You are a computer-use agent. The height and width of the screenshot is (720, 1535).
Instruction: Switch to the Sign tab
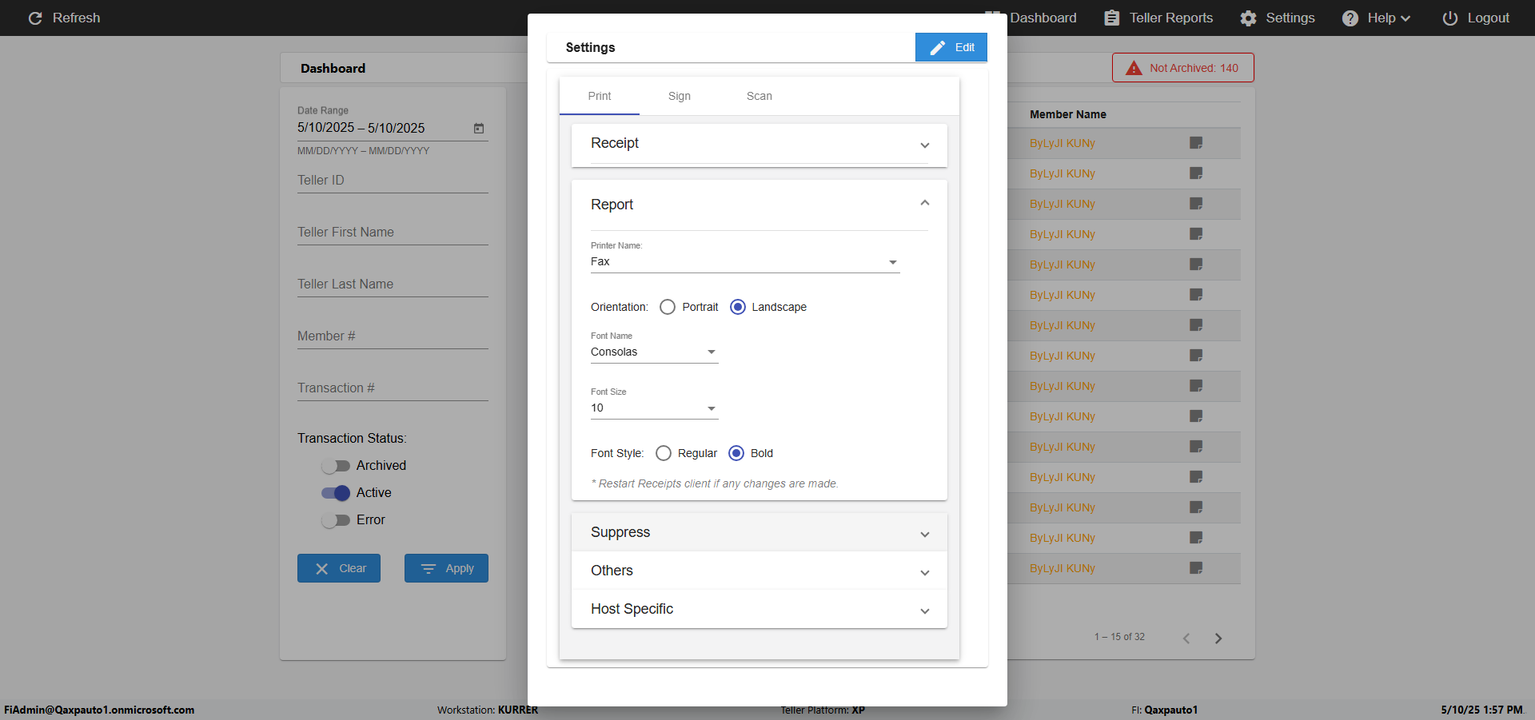tap(680, 96)
